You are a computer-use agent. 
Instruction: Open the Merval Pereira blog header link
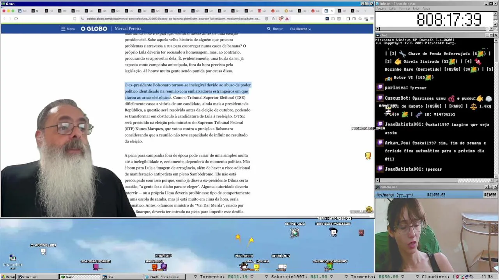[x=128, y=29]
